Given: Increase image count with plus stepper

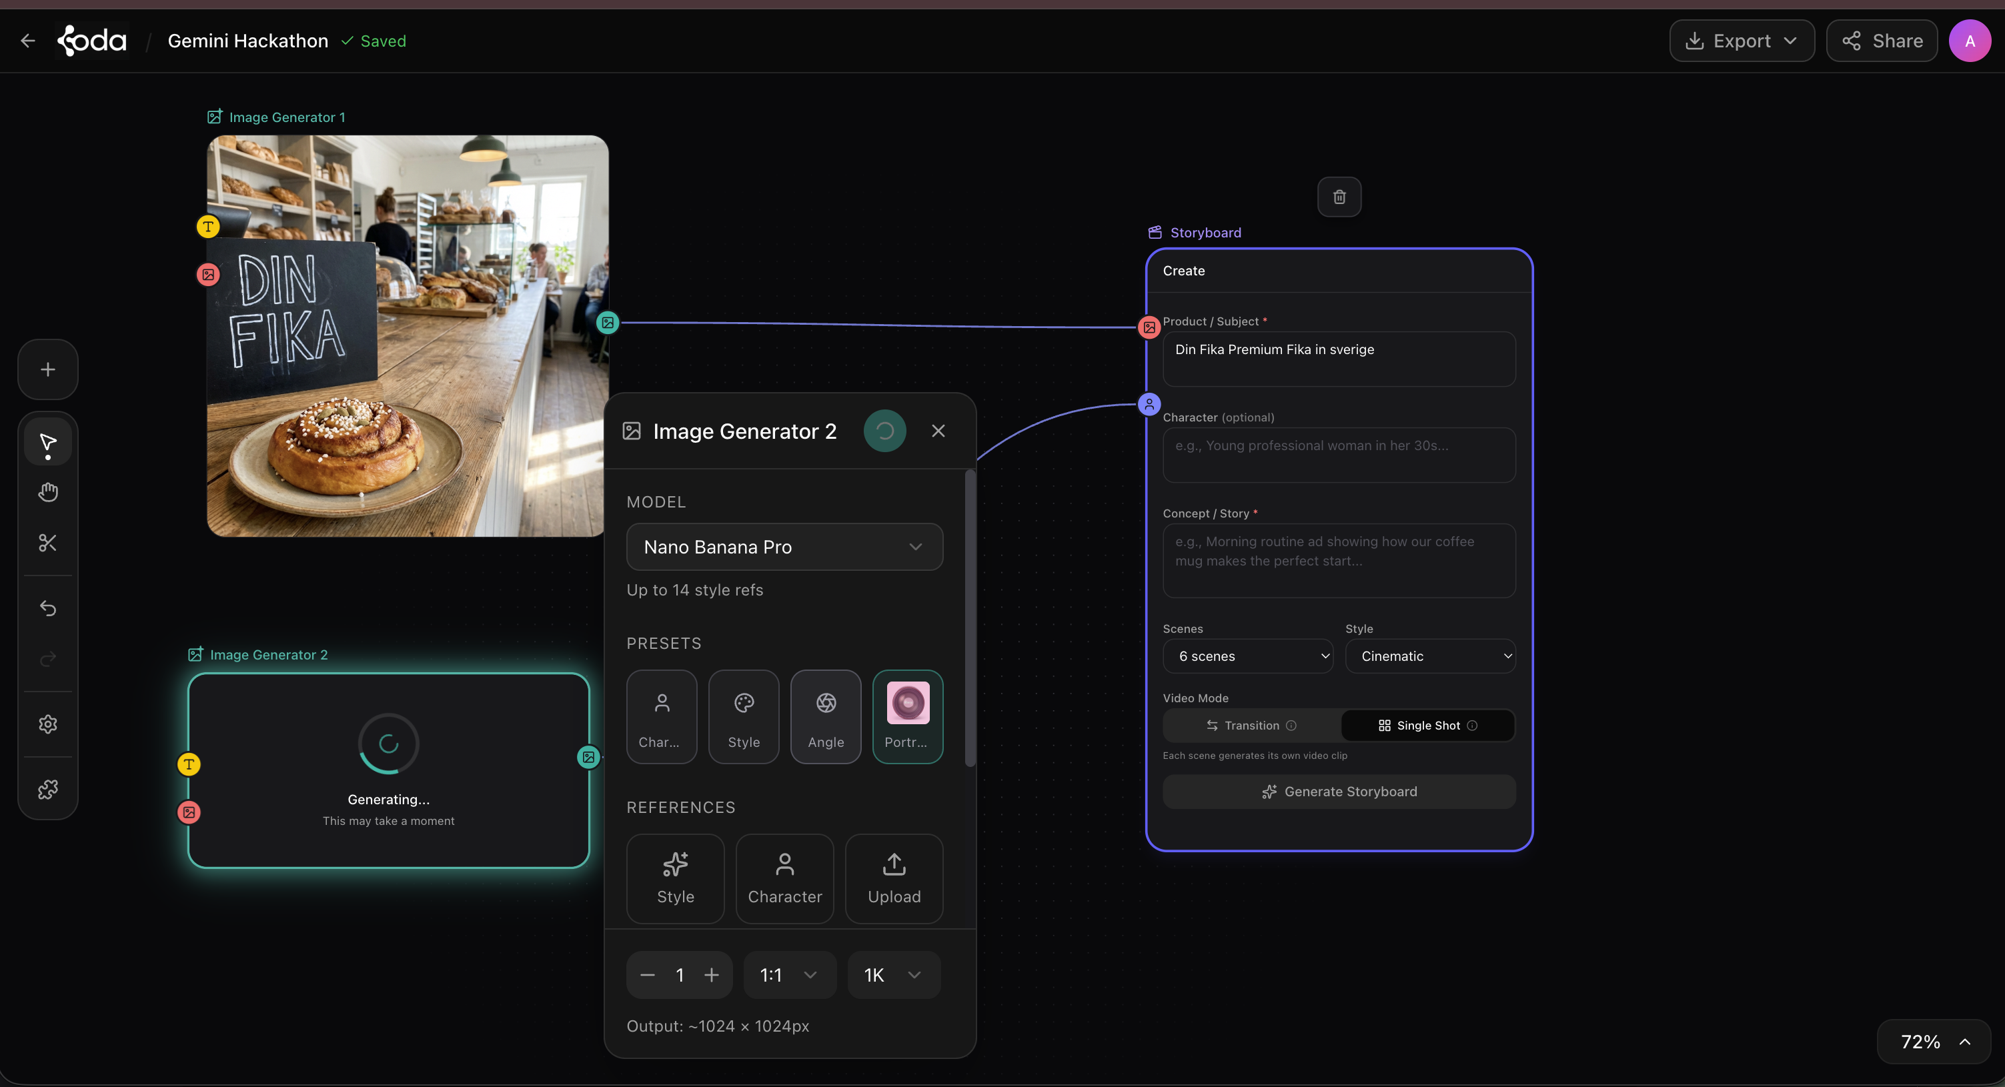Looking at the screenshot, I should (x=712, y=975).
